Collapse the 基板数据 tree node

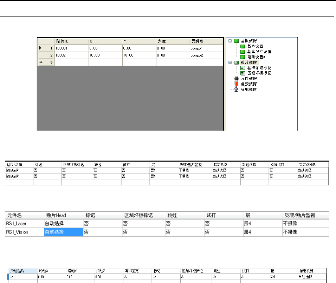[230, 41]
